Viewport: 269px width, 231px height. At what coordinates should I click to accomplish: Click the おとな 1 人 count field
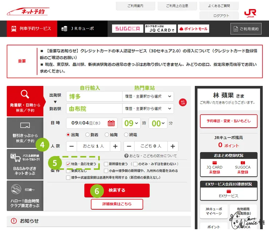pyautogui.click(x=93, y=146)
